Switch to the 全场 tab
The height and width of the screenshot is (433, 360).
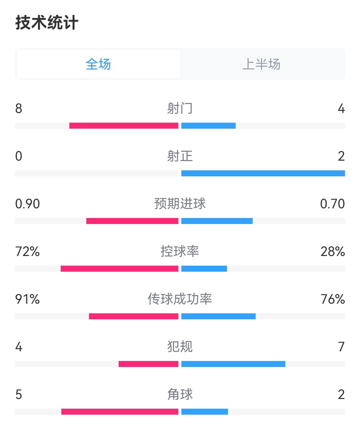[98, 64]
